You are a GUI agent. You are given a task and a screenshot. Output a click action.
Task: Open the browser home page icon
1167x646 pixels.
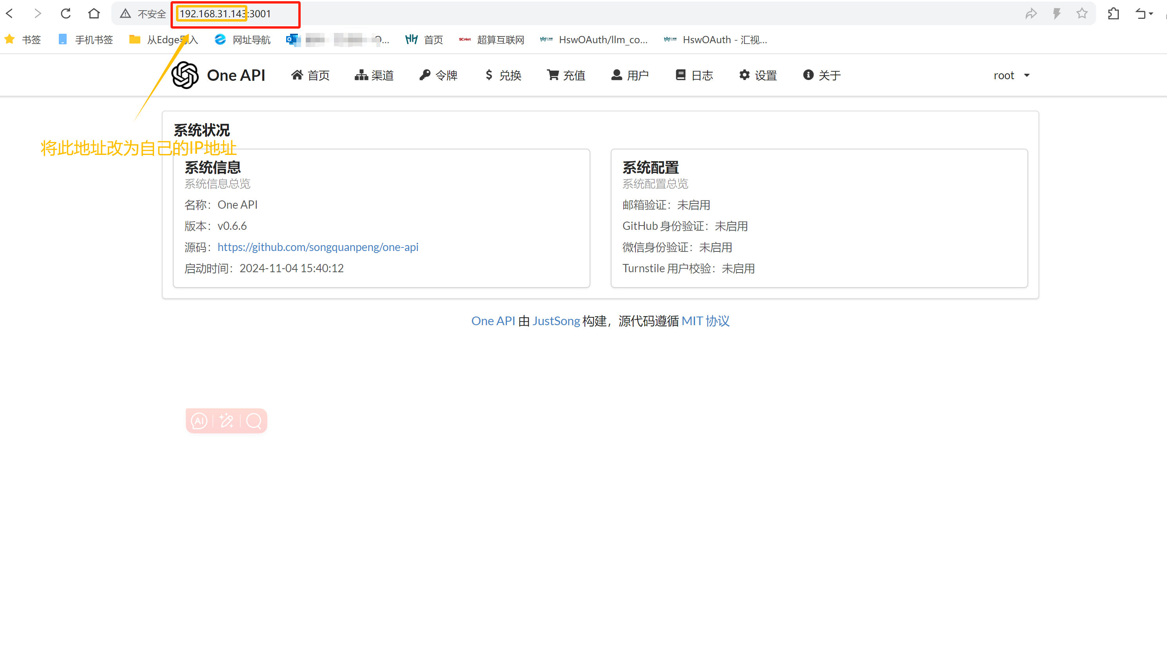[94, 14]
